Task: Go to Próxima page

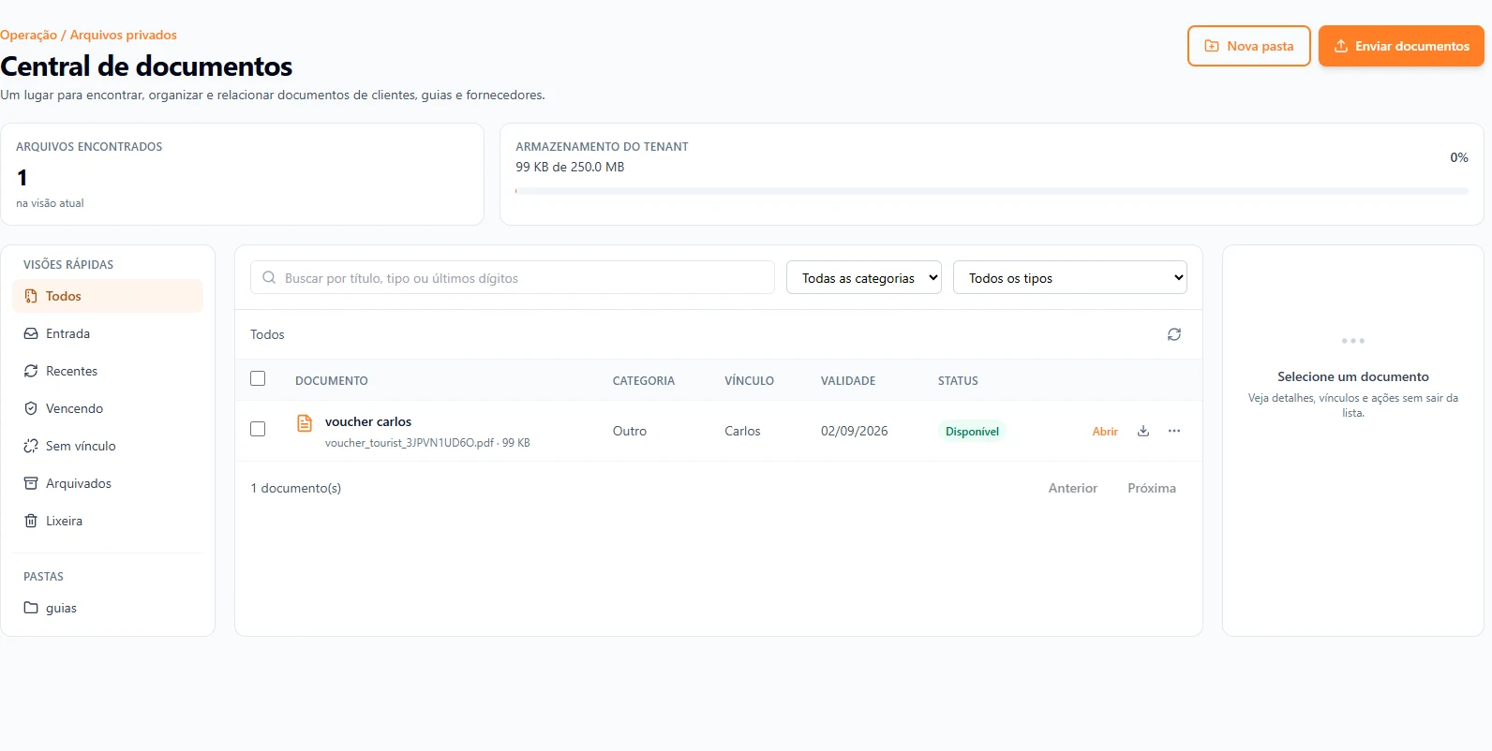Action: 1152,488
